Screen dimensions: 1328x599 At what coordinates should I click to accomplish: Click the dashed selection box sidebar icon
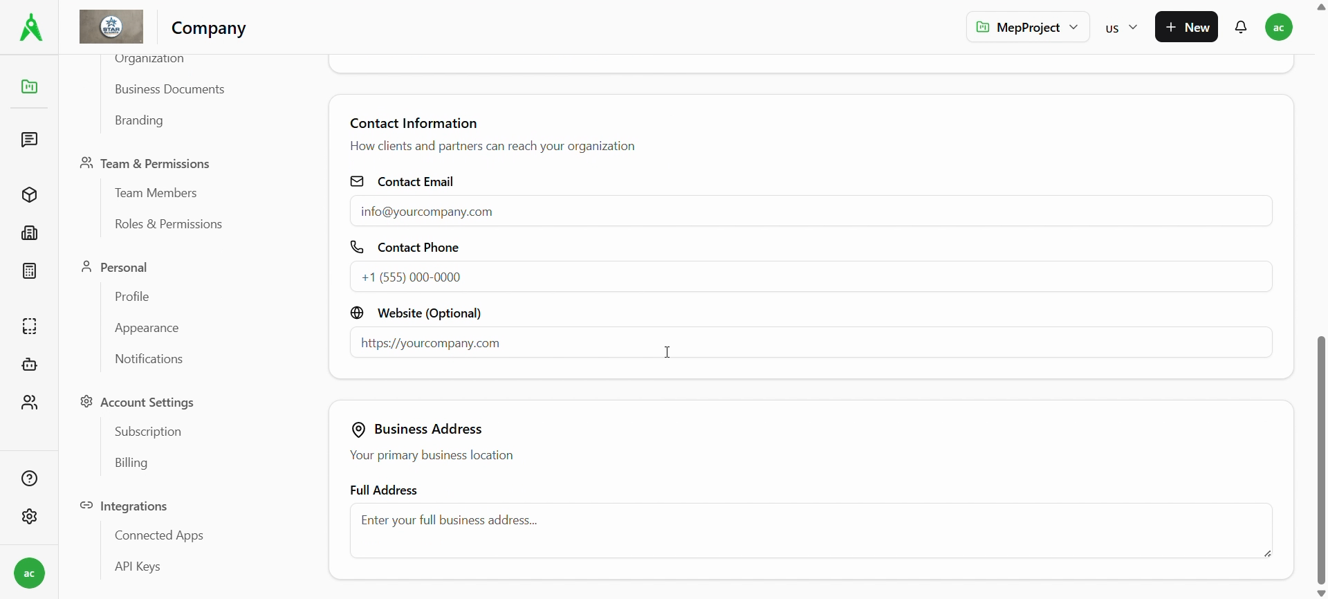pos(29,326)
